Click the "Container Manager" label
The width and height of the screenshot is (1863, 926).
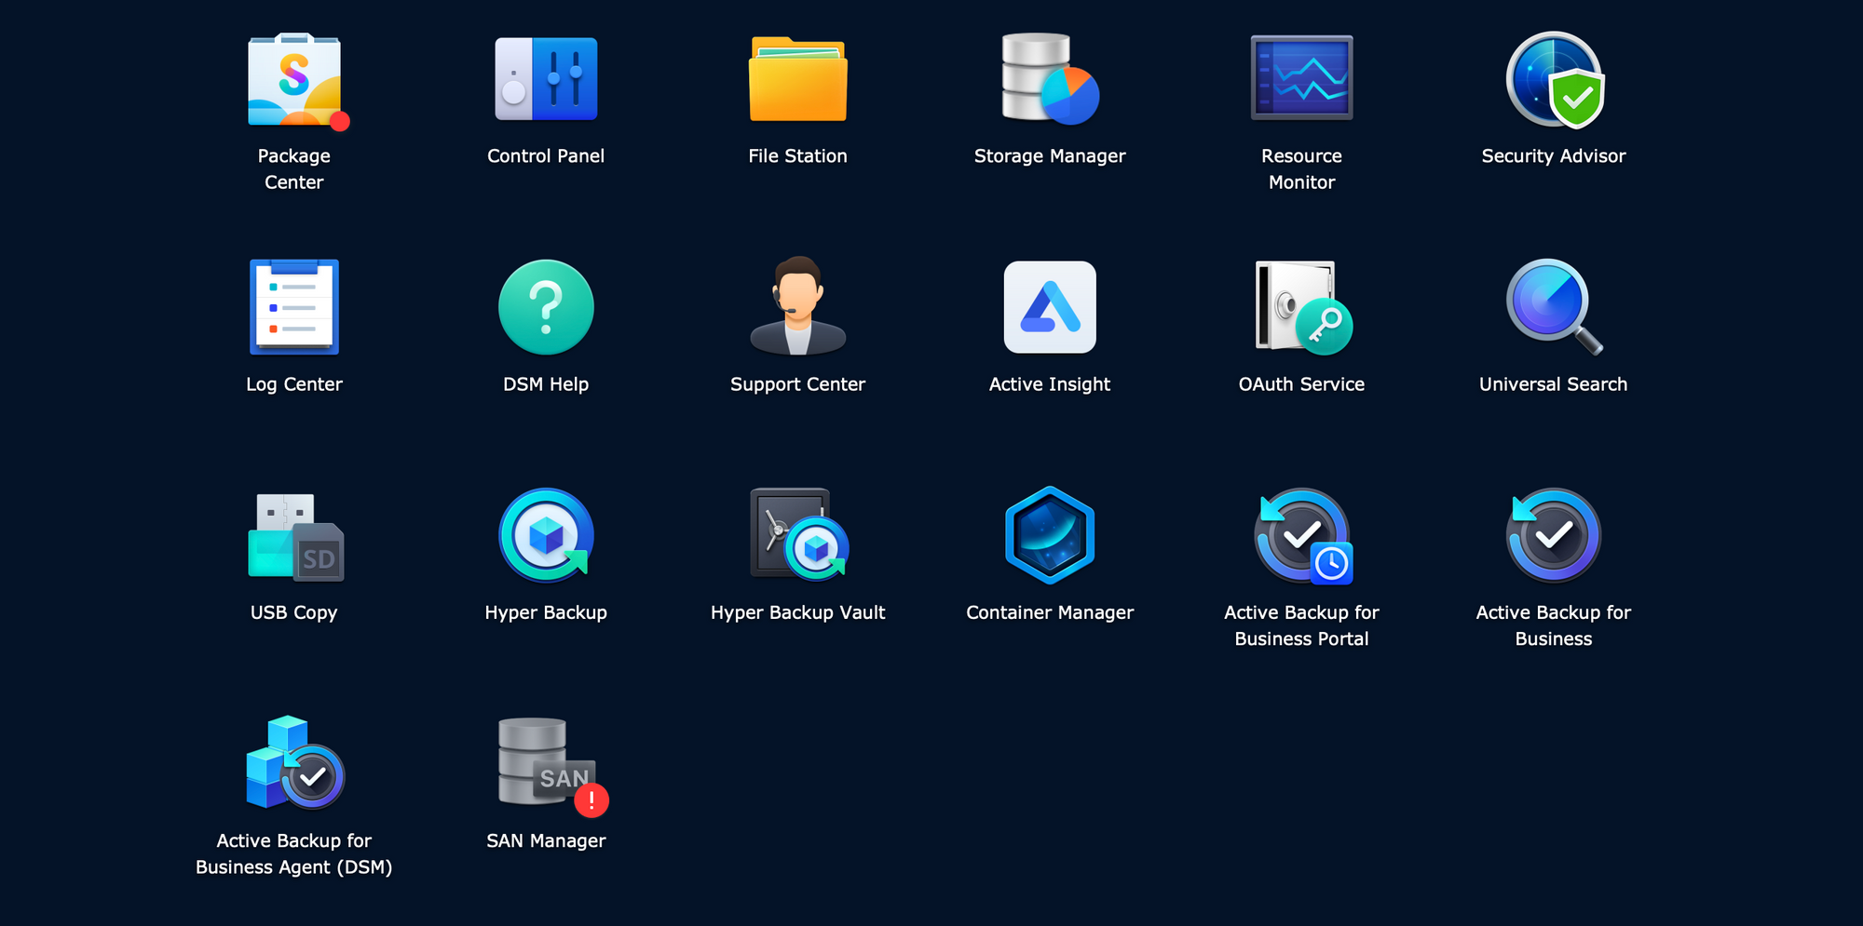pyautogui.click(x=1050, y=612)
